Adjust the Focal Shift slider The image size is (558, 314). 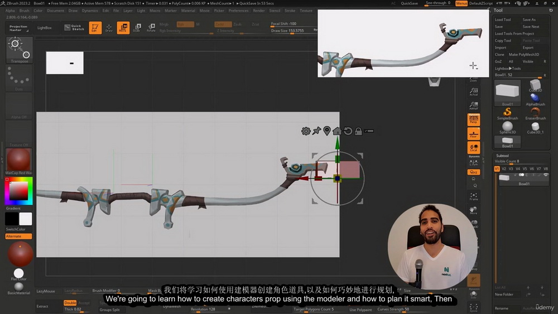coord(292,24)
